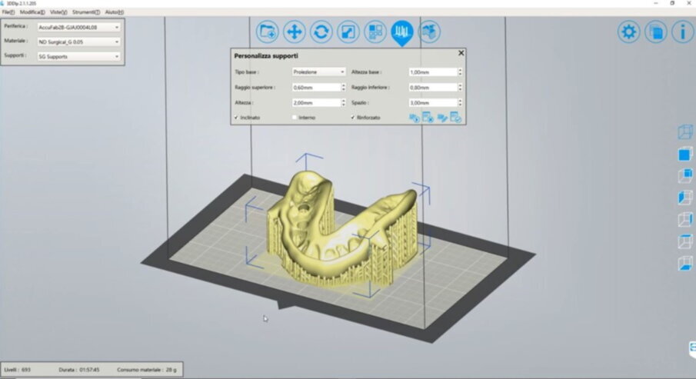Select the Move model tool
696x379 pixels.
(295, 32)
